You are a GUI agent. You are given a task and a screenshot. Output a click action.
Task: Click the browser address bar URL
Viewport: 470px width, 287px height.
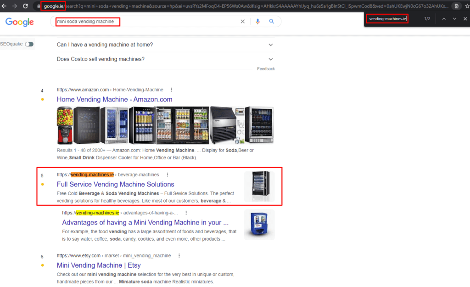[246, 6]
